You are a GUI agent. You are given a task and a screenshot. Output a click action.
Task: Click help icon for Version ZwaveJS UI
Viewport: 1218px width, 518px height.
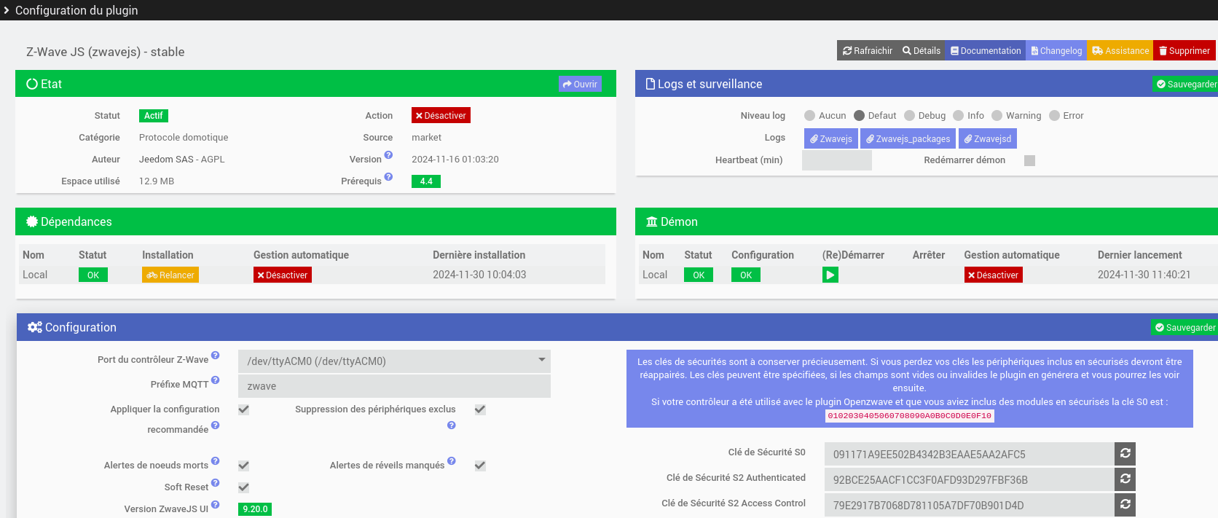(215, 505)
